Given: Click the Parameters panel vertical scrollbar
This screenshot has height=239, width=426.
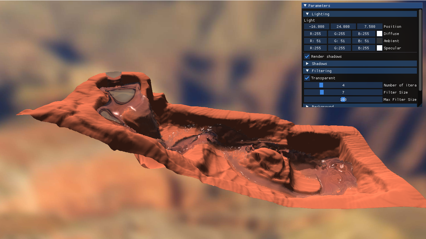Looking at the screenshot, I should [x=420, y=50].
